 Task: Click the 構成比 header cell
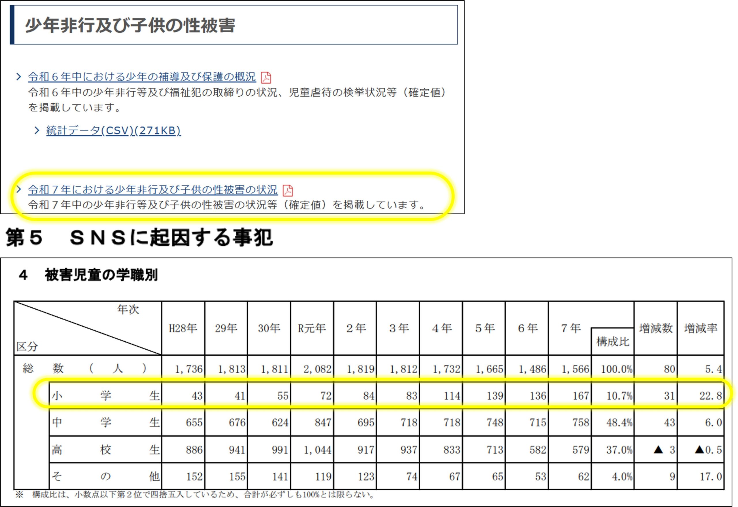coord(613,343)
